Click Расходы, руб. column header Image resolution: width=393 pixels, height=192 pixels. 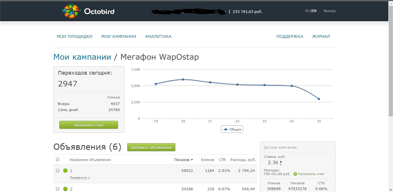click(x=243, y=160)
